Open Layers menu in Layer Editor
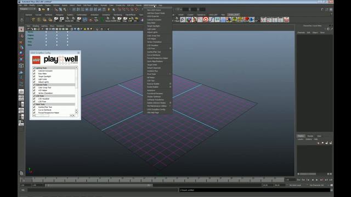This screenshot has height=197, width=351. point(301,140)
